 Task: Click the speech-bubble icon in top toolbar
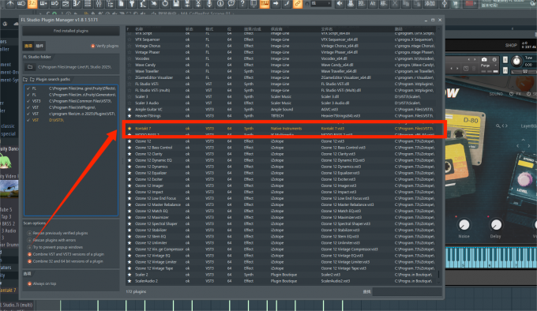point(231,4)
